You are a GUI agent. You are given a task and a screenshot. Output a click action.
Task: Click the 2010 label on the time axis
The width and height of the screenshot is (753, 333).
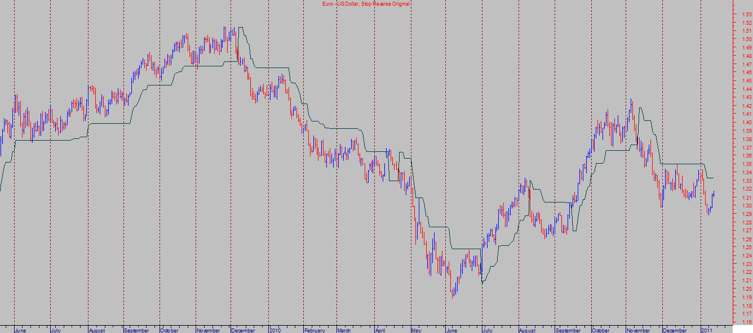click(x=275, y=330)
